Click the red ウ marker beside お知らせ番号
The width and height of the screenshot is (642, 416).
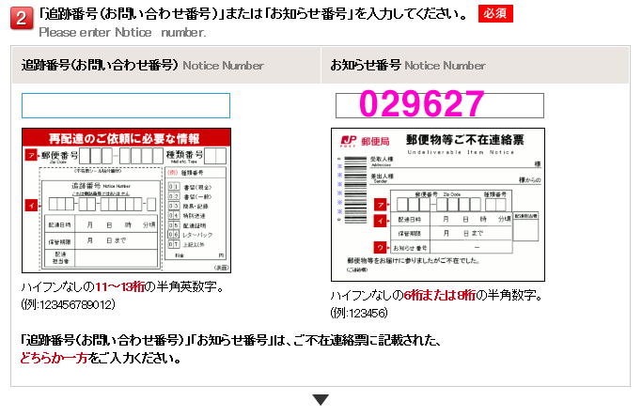coord(380,248)
